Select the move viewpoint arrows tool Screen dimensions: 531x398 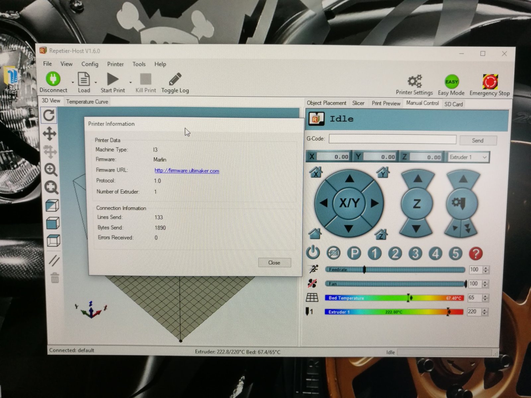coord(49,134)
